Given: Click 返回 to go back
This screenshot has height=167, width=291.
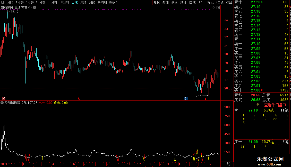Looking at the screenshot, I should (229, 2).
